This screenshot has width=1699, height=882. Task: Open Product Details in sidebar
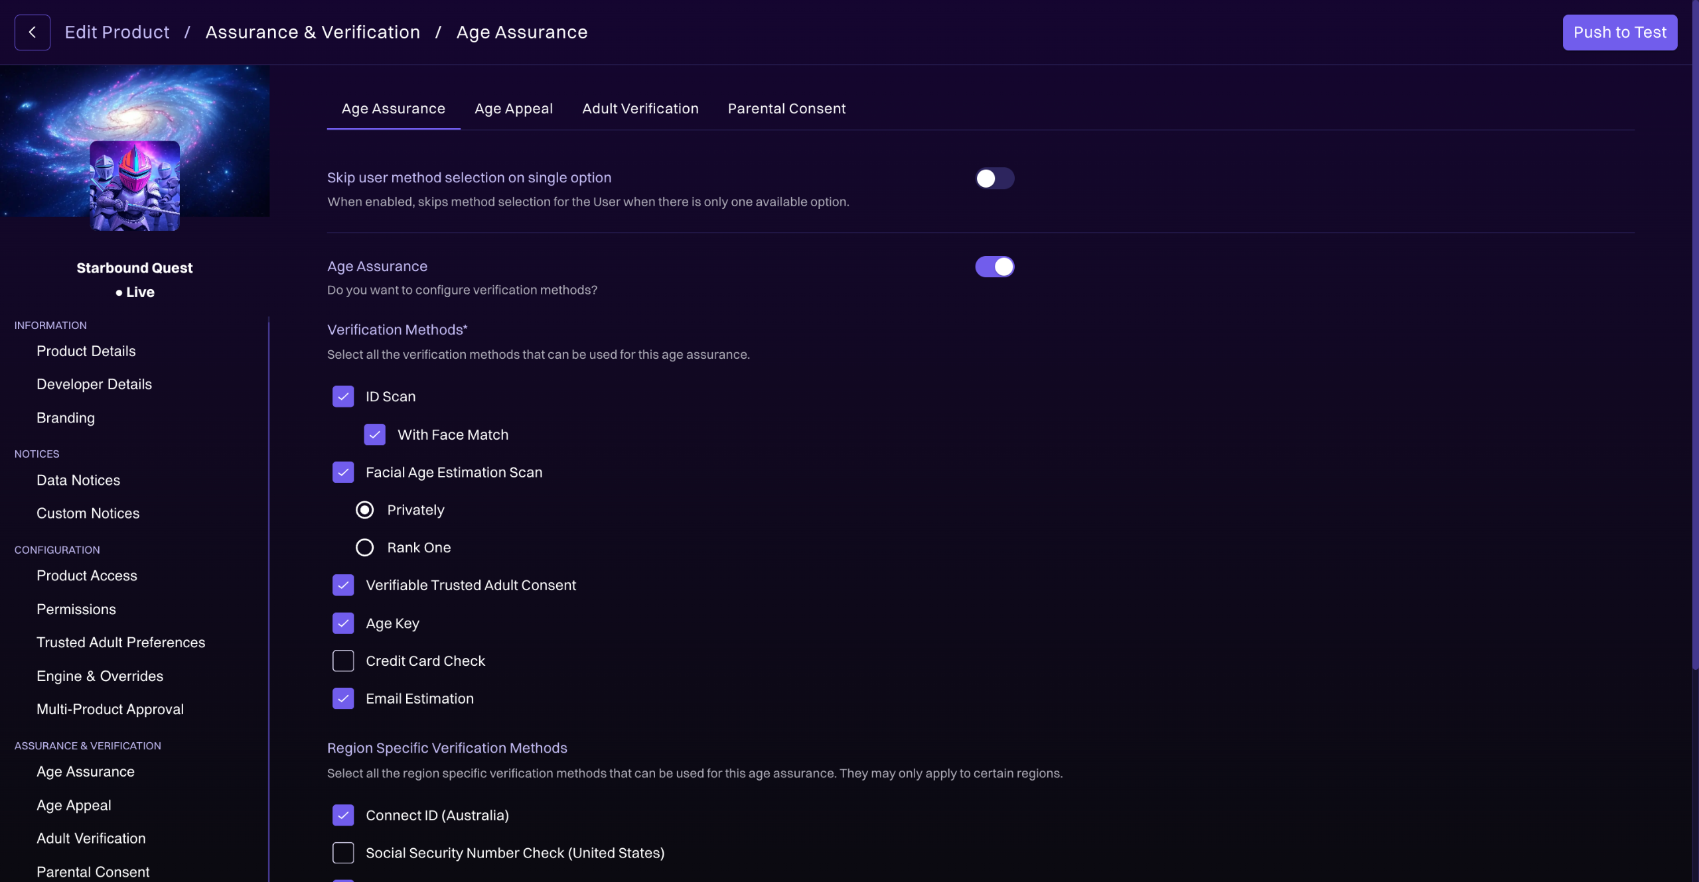coord(86,351)
